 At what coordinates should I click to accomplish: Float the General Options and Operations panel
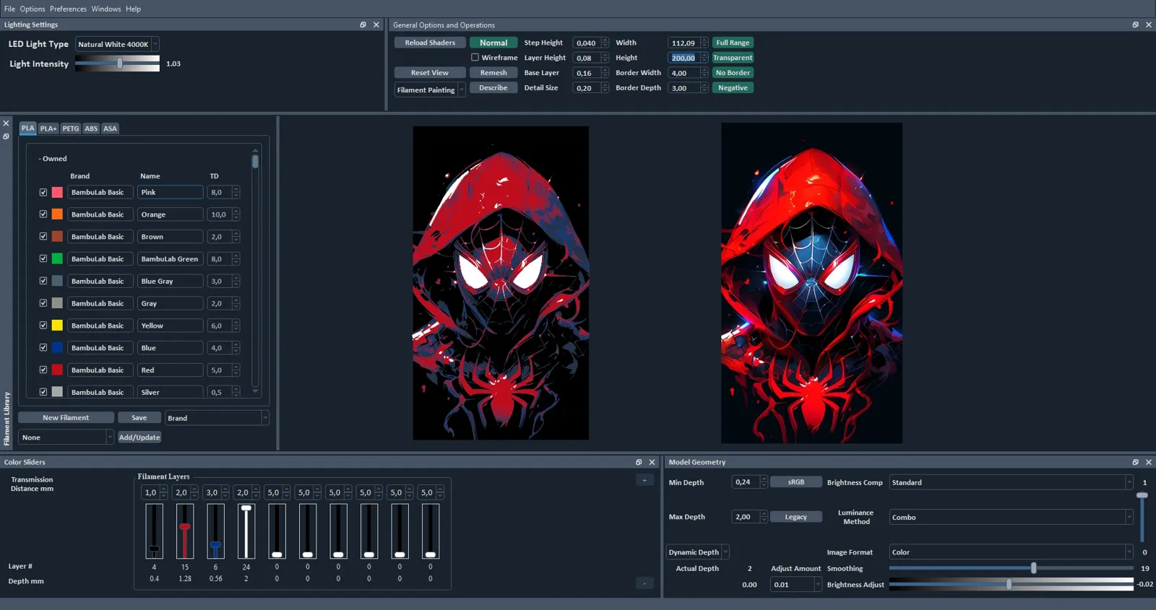(1135, 25)
